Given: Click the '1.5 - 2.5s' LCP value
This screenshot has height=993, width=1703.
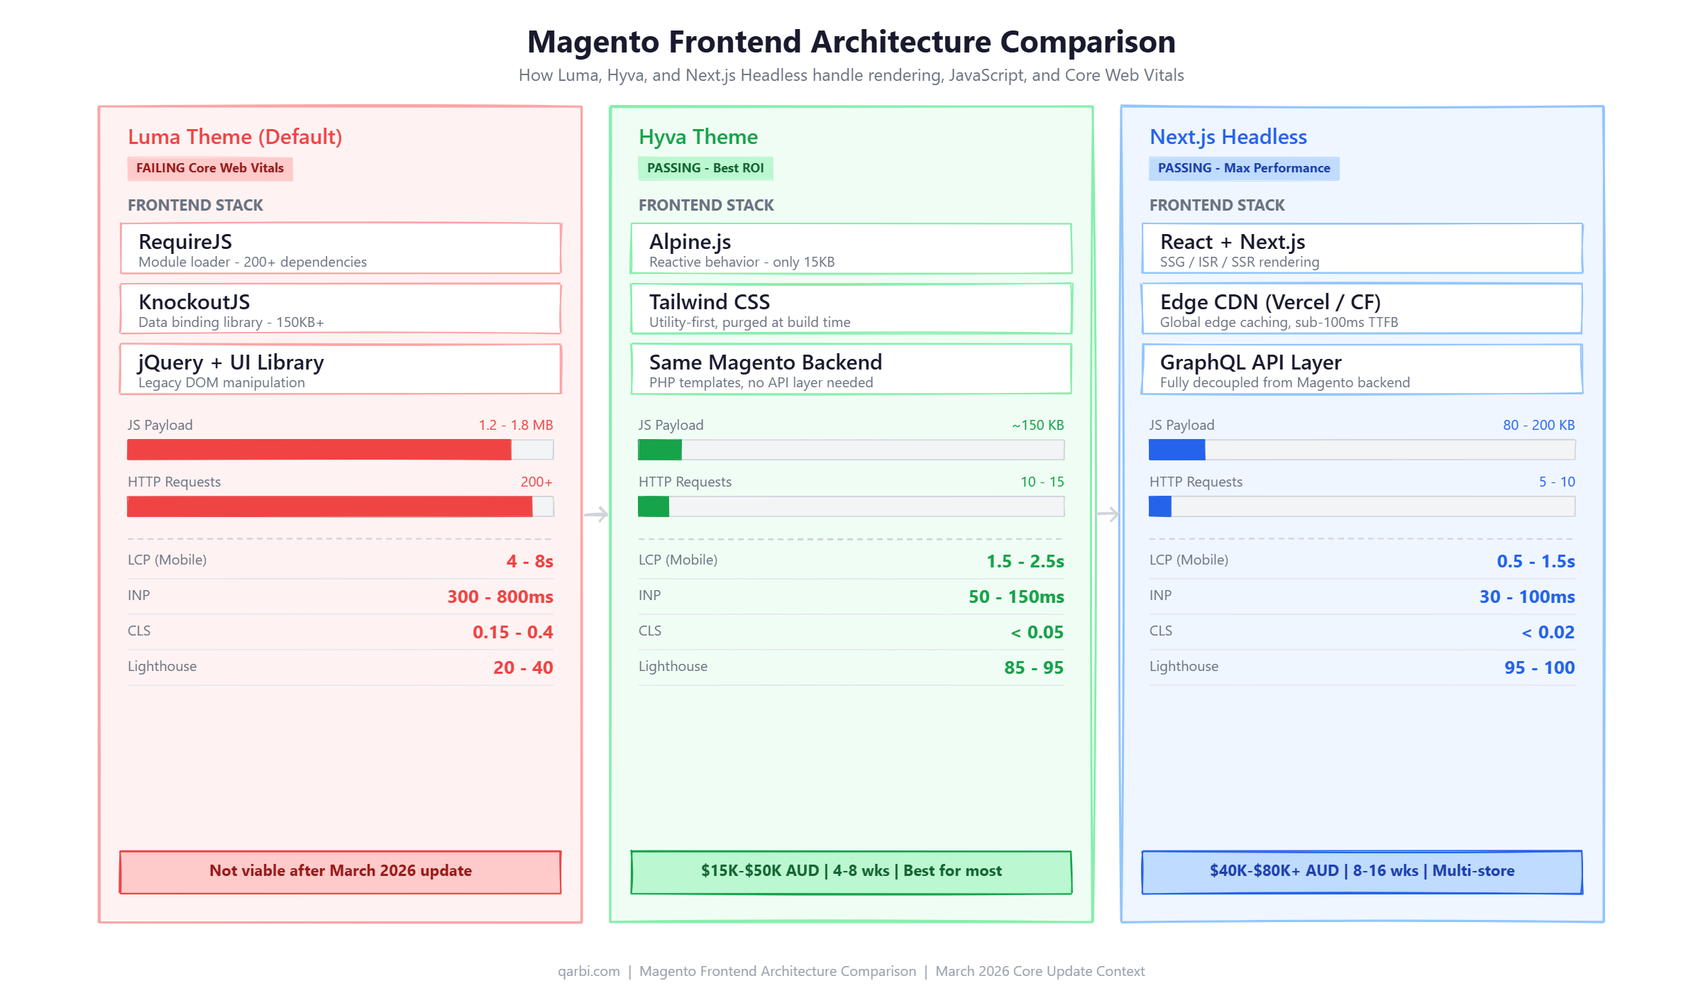Looking at the screenshot, I should tap(1025, 561).
